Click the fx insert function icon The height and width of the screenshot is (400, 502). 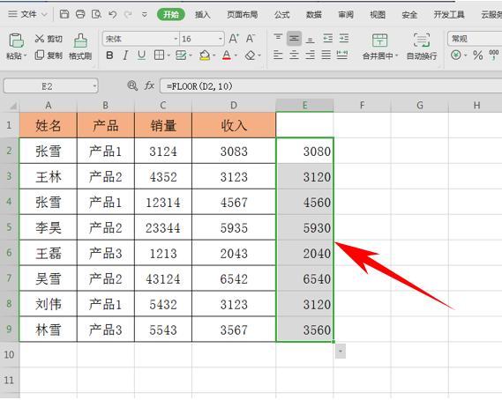tap(149, 85)
